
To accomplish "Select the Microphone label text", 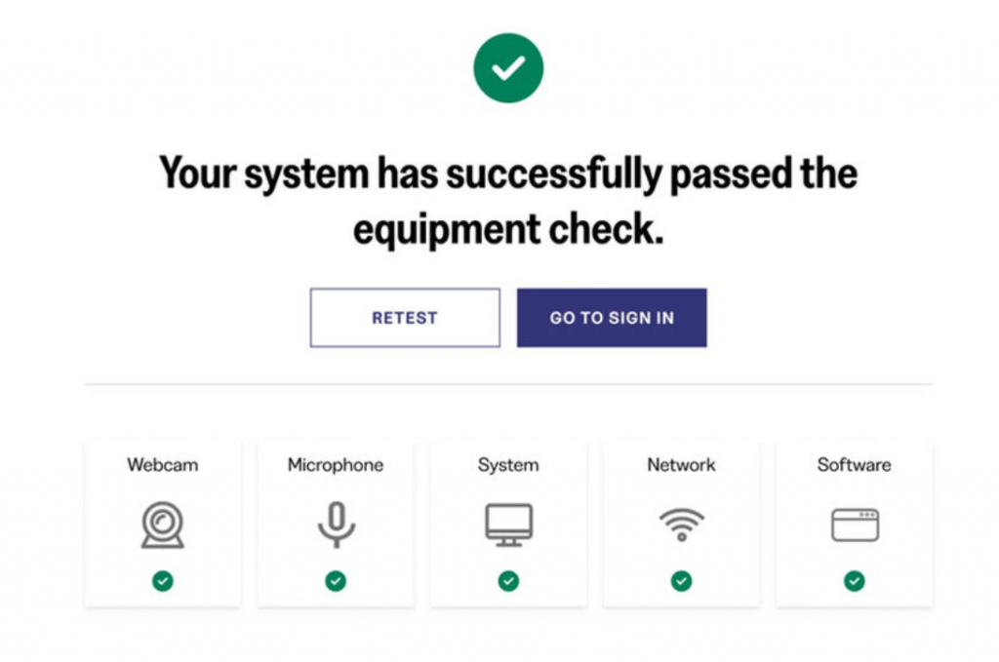I will 336,465.
